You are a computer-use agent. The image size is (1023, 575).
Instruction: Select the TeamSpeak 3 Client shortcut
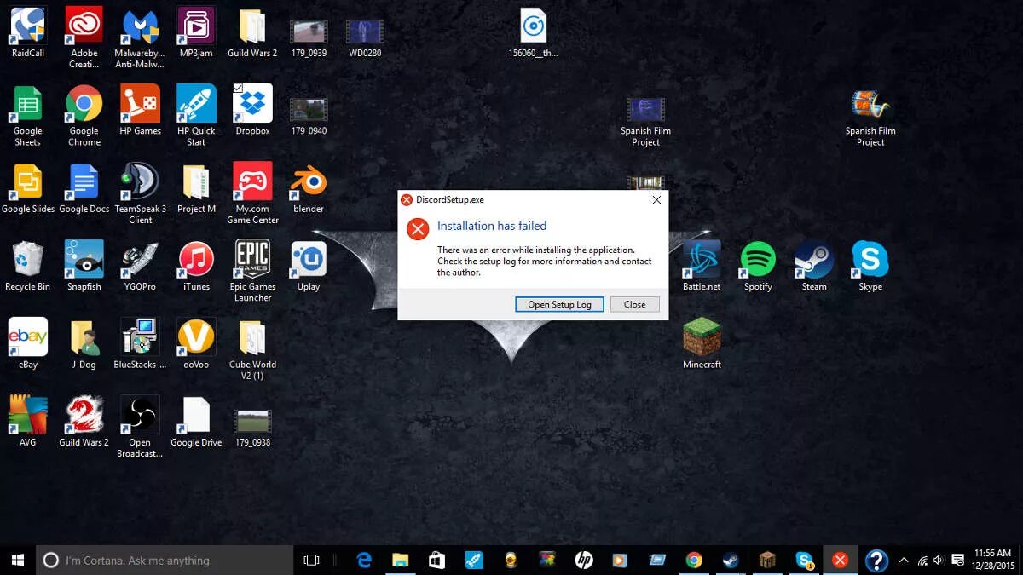140,193
